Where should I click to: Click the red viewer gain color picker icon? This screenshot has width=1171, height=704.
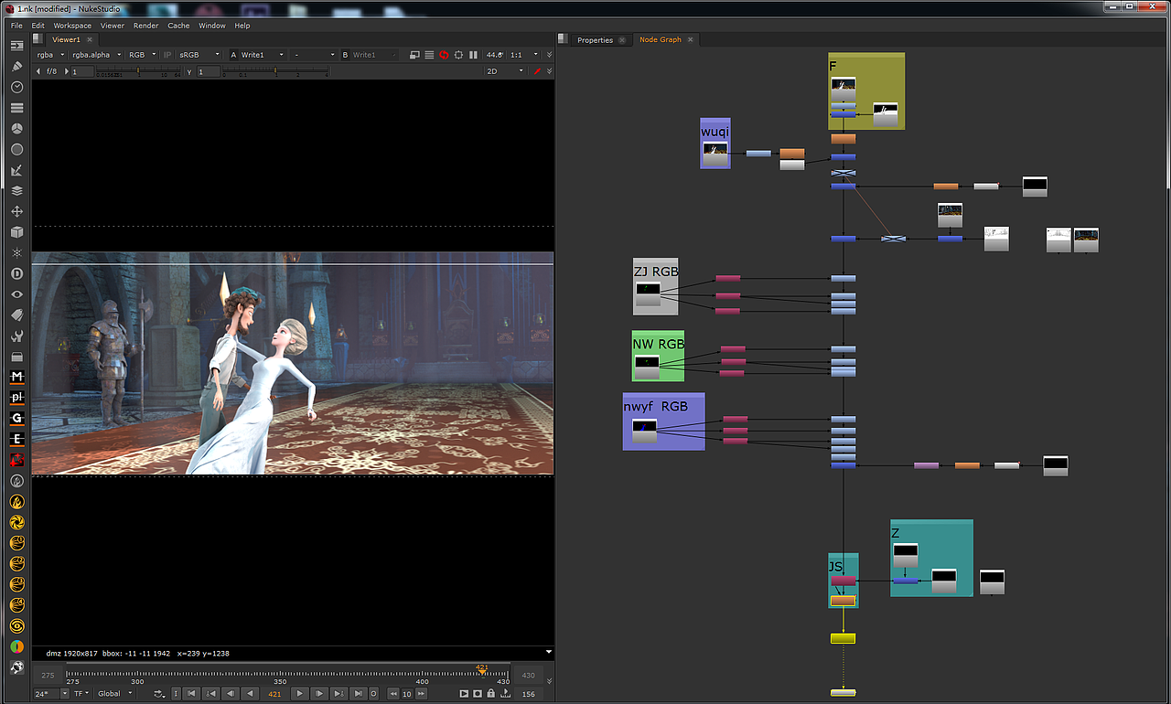(x=537, y=70)
